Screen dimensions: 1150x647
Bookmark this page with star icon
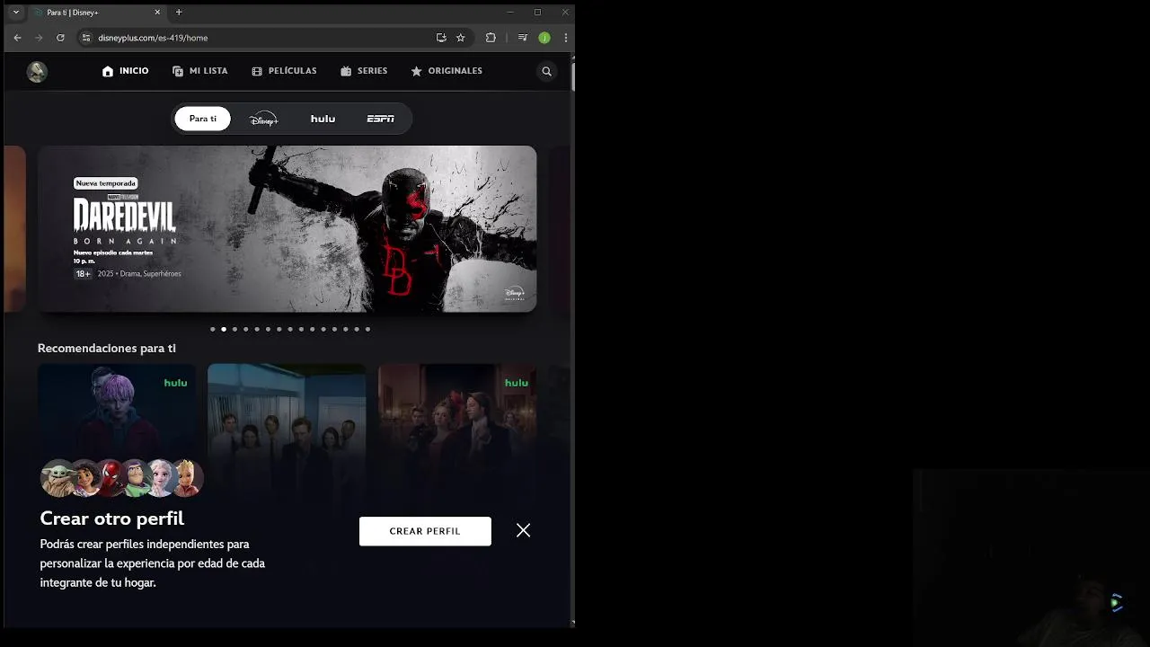(x=461, y=38)
